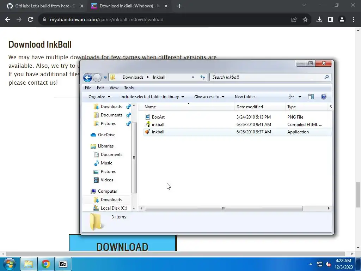Select OneDrive in the navigation pane
The image size is (361, 271).
pos(103,135)
